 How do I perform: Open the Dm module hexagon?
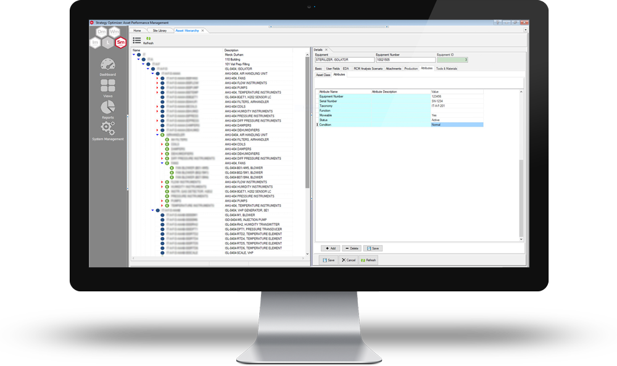[101, 32]
